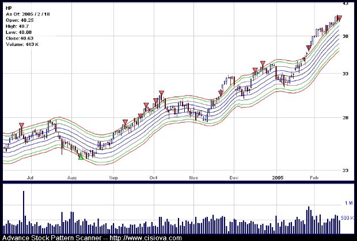Viewport: 357px width, 241px height.
Task: Click the Feb month axis label
Action: (314, 178)
